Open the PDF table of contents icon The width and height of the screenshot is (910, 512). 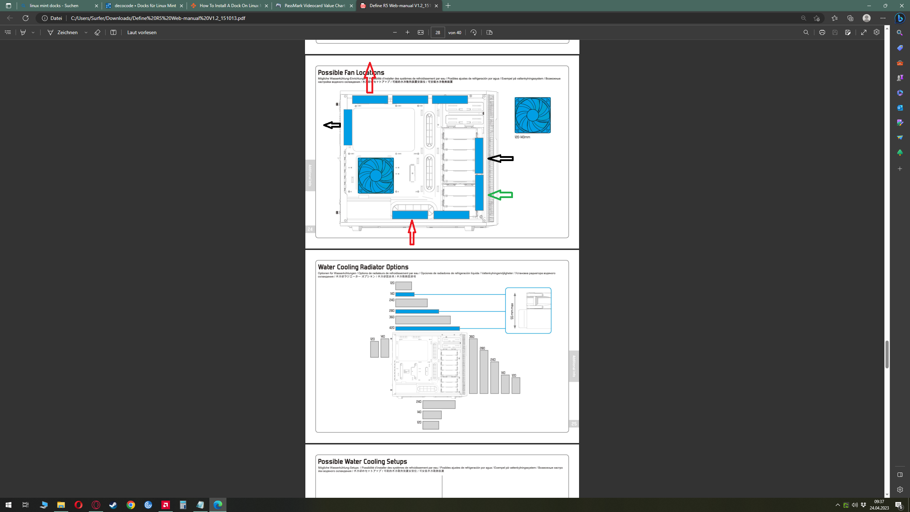pos(8,32)
